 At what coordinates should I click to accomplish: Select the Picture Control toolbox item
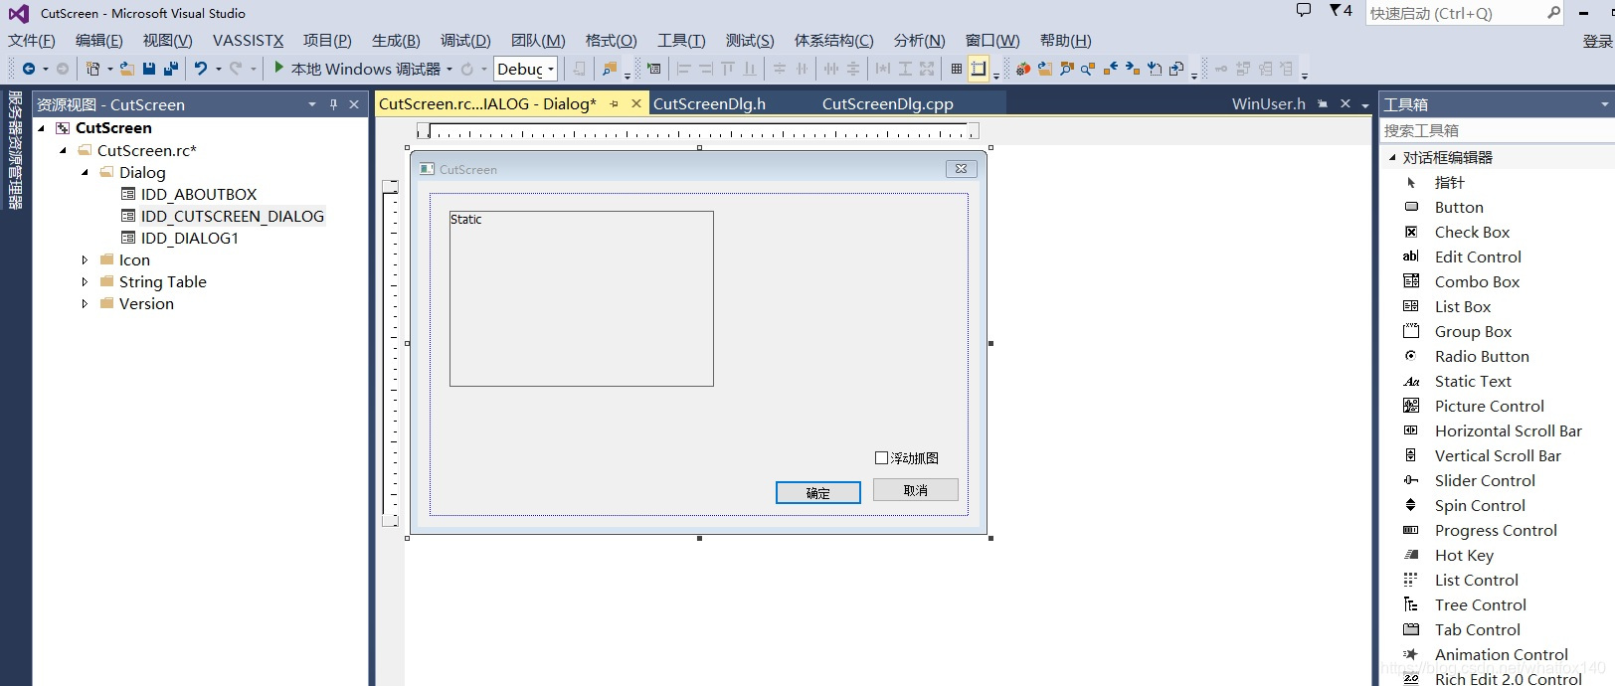pyautogui.click(x=1489, y=406)
